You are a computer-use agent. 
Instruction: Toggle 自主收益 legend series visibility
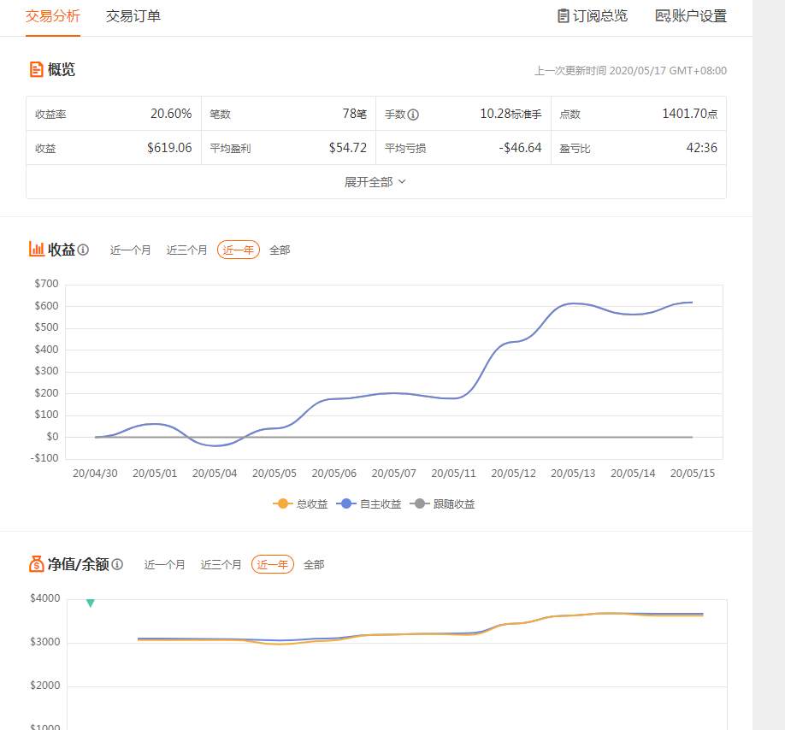tap(369, 503)
